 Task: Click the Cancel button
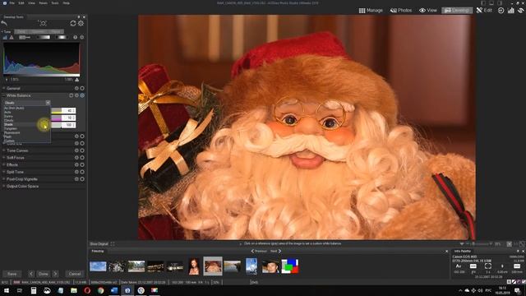(75, 274)
